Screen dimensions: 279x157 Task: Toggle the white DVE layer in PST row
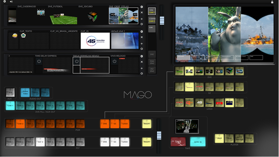(105, 142)
